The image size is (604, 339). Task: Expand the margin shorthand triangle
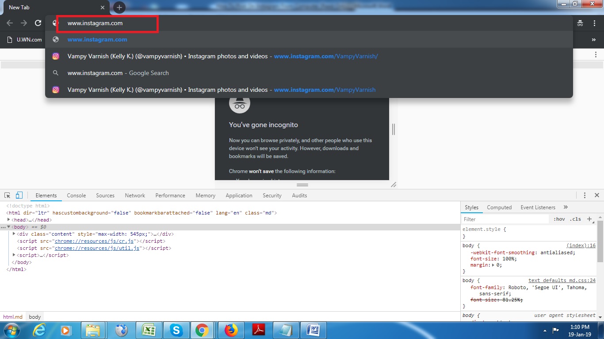pos(493,265)
